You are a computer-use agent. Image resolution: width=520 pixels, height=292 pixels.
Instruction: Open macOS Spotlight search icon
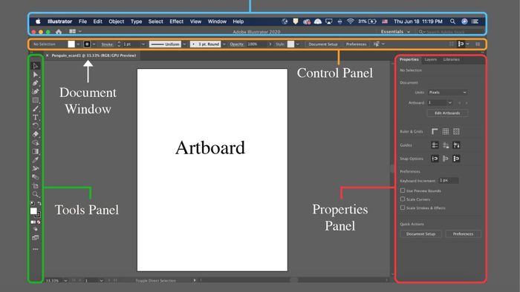pos(452,21)
